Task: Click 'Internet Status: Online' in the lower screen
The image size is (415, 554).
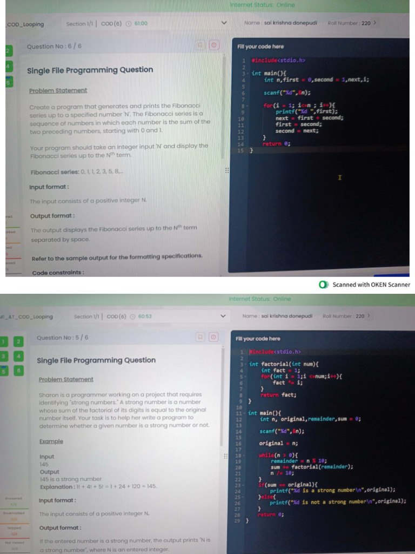Action: point(260,299)
